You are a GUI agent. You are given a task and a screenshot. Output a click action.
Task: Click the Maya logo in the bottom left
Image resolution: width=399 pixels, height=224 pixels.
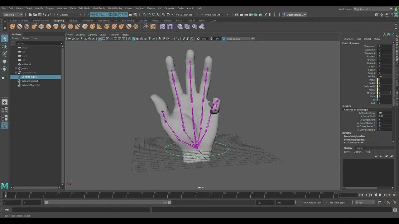pos(4,186)
